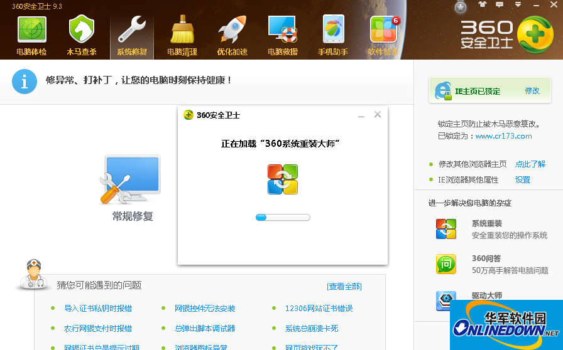Screen dimensions: 563x350
Task: Click 修改 next to IE主页已锁定
Action: click(532, 91)
